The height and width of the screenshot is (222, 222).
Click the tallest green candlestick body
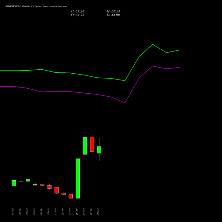78,178
